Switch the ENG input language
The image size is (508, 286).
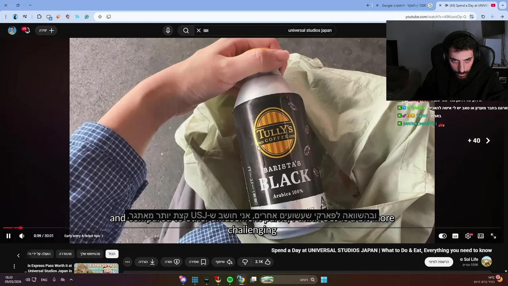pyautogui.click(x=44, y=280)
